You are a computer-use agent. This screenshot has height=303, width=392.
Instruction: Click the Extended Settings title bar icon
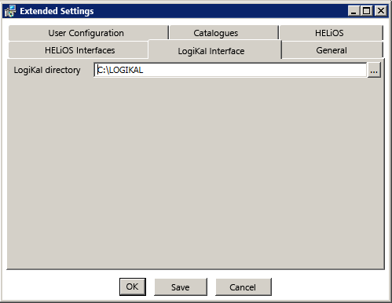(x=10, y=11)
